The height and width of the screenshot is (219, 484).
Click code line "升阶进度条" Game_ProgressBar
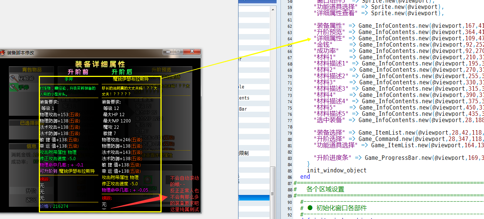398,158
